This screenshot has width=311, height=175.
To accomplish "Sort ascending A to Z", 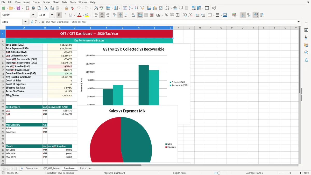I will pos(131,8).
